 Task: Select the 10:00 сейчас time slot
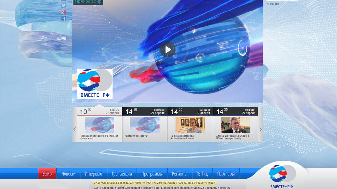click(99, 112)
